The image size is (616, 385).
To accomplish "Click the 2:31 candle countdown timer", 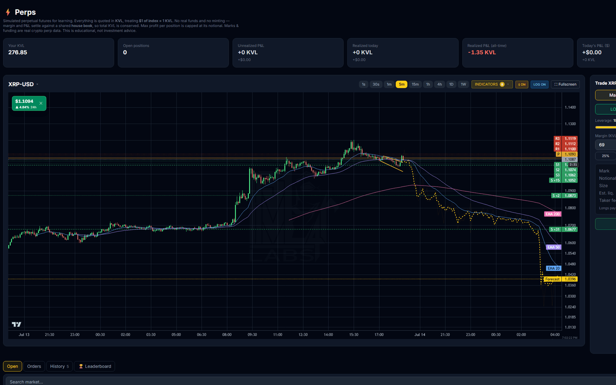I will 573,165.
